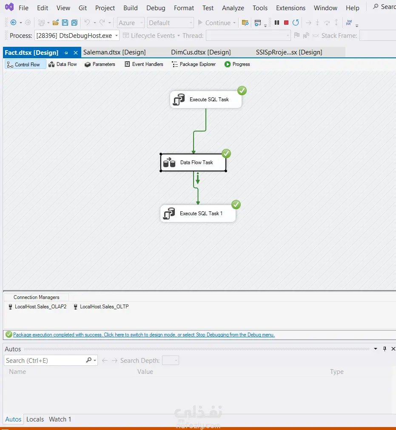This screenshot has height=430, width=396.
Task: Click the green checkmark on Execute SQL Task
Action: point(242,91)
